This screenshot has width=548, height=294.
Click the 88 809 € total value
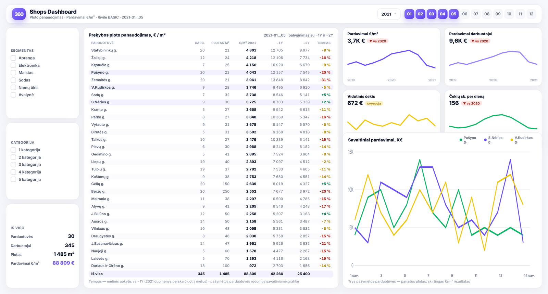coord(63,263)
